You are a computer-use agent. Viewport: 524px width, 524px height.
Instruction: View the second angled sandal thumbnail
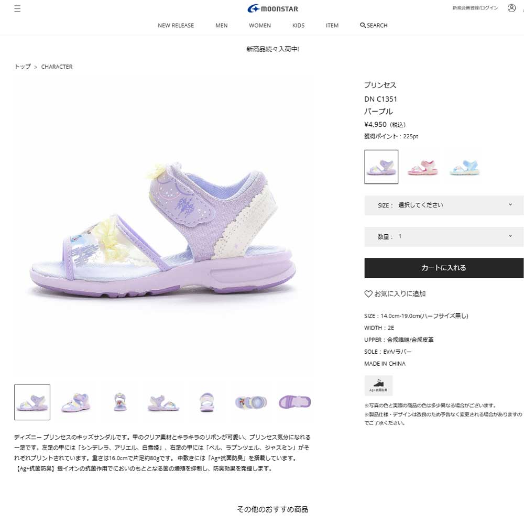click(x=76, y=402)
